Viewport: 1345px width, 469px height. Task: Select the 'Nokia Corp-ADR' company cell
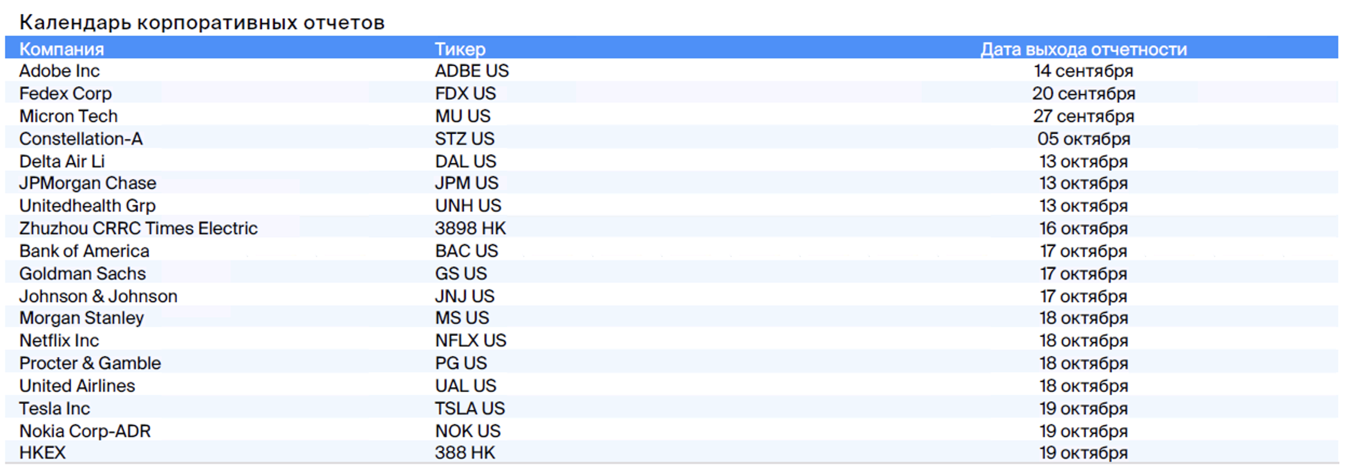[x=85, y=431]
